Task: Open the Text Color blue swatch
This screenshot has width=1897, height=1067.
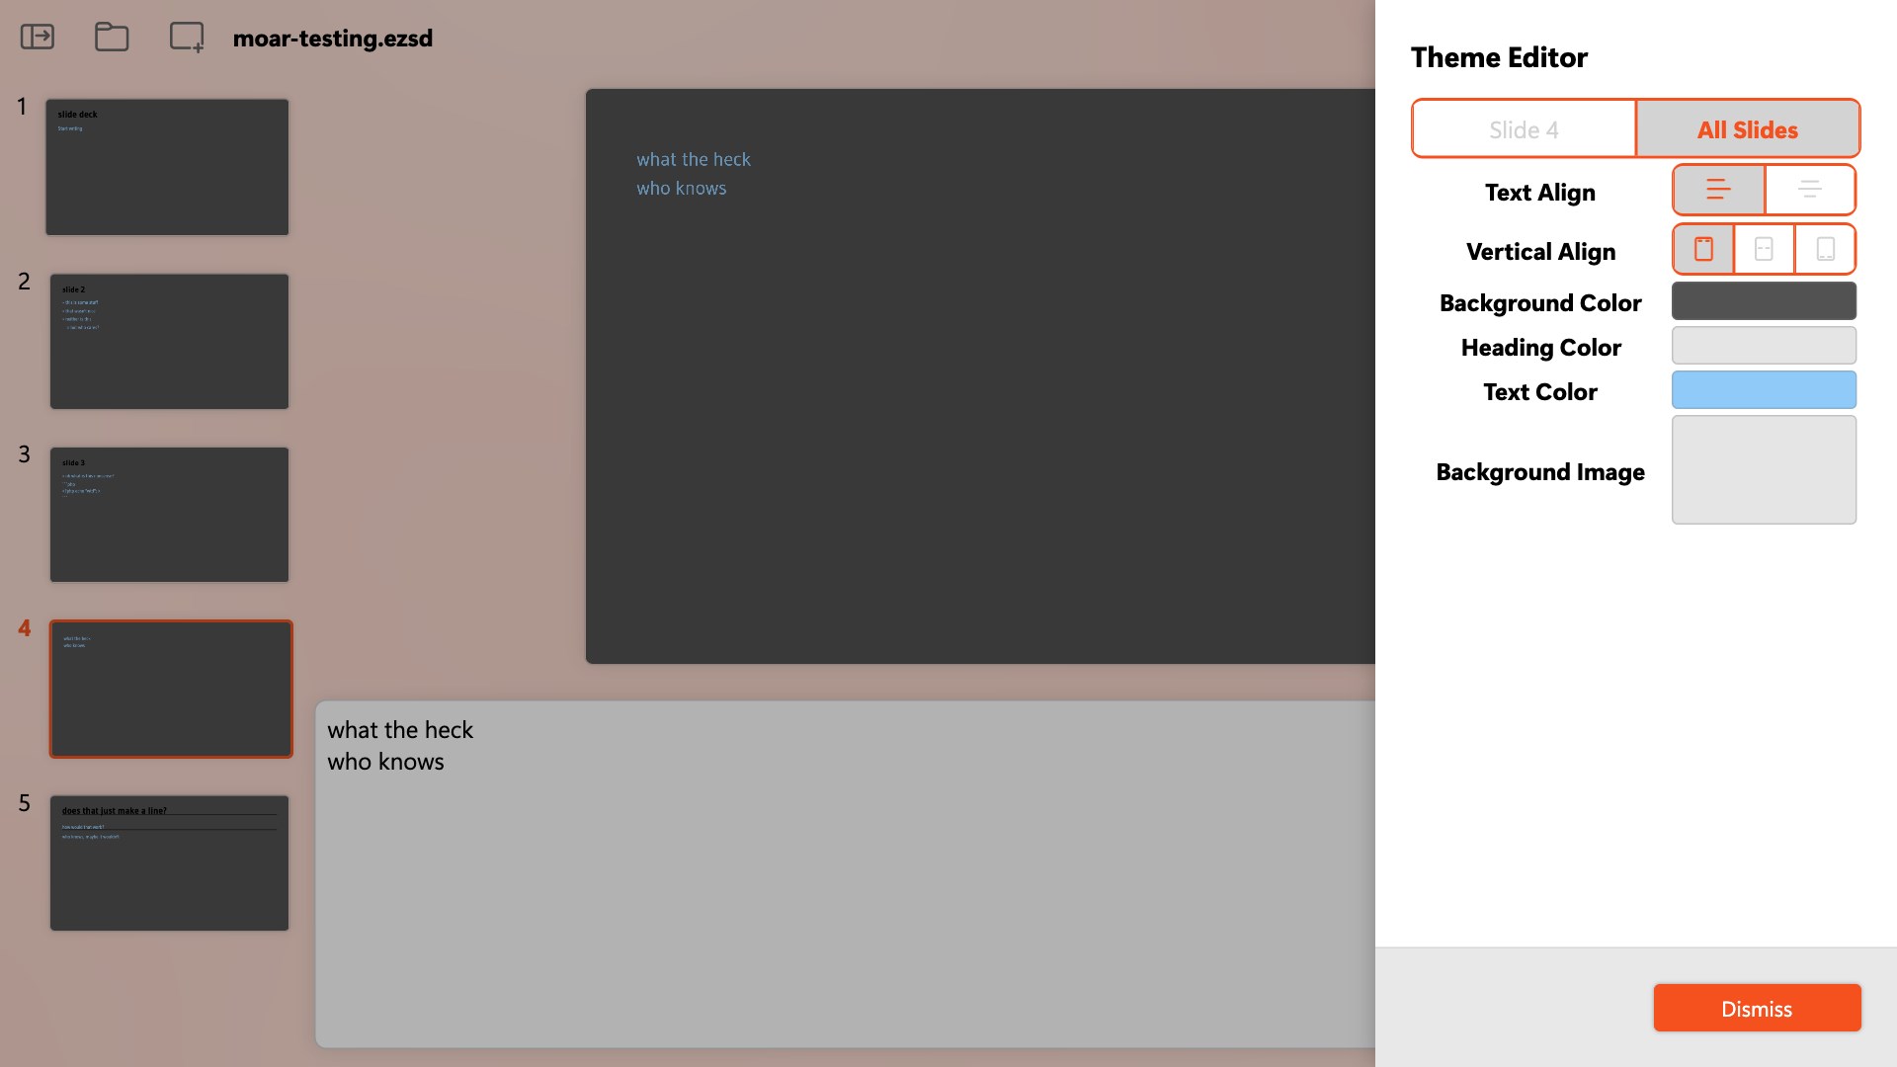Action: coord(1764,390)
